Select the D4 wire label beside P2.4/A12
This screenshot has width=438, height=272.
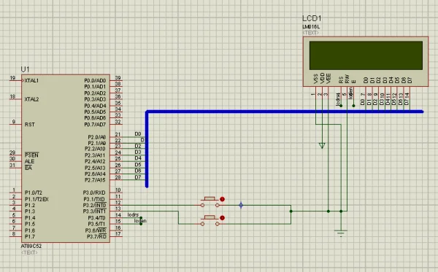138,158
